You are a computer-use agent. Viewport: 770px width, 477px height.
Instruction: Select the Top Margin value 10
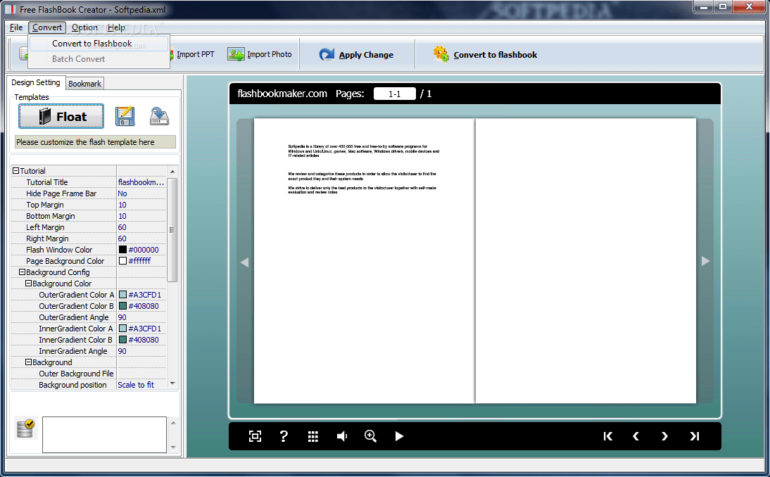(x=141, y=205)
